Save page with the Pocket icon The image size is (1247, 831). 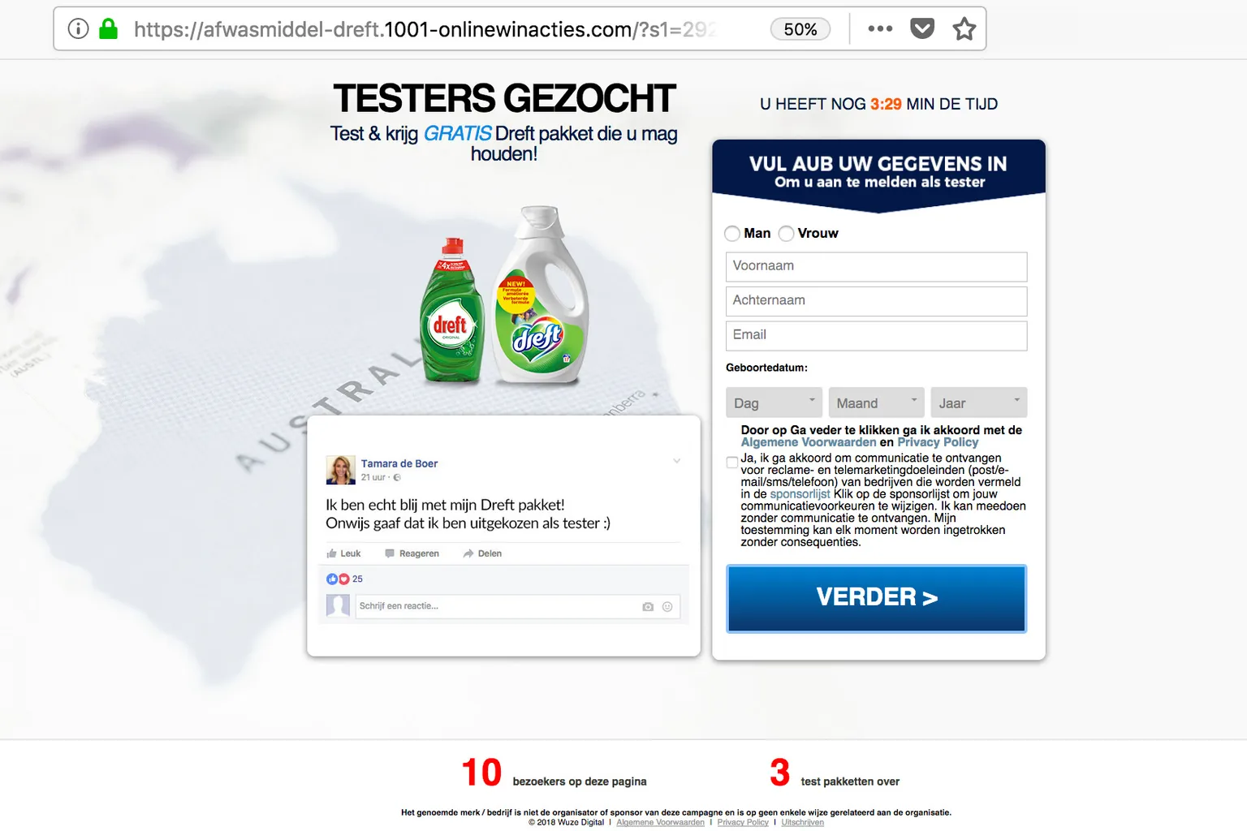[922, 29]
